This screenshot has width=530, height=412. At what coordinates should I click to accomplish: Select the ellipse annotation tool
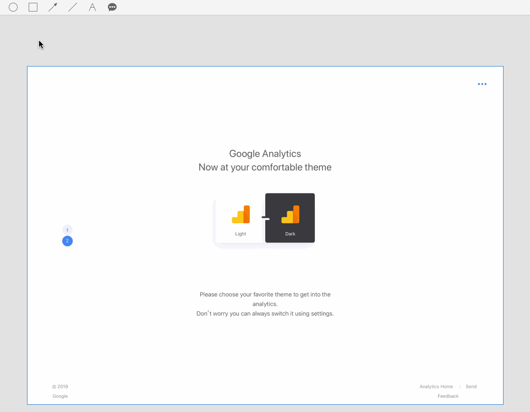(13, 7)
